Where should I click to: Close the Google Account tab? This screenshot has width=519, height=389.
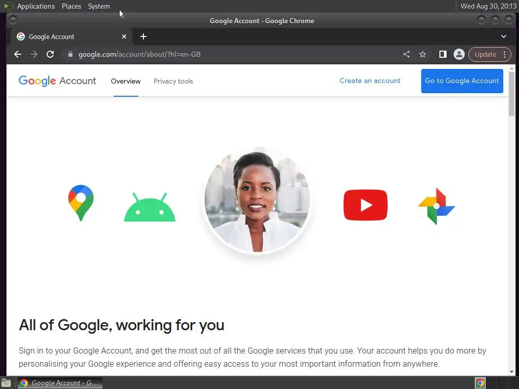pos(124,36)
